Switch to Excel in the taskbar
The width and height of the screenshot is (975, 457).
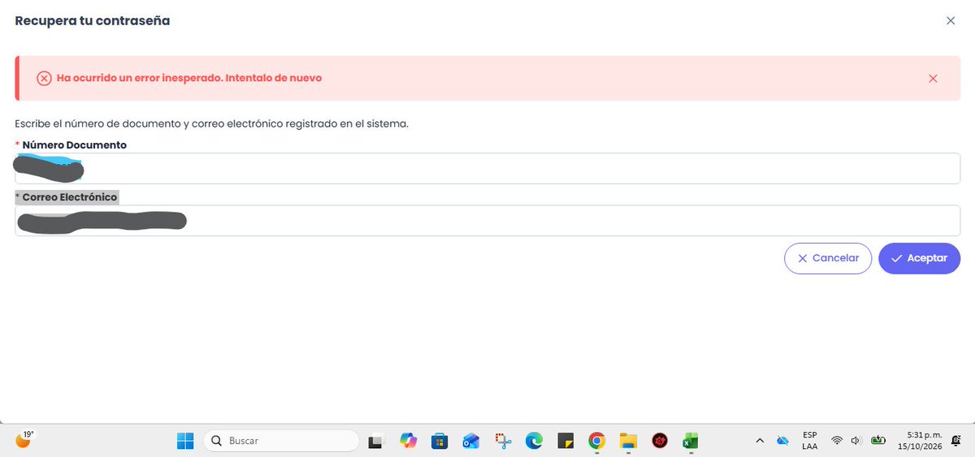tap(691, 441)
